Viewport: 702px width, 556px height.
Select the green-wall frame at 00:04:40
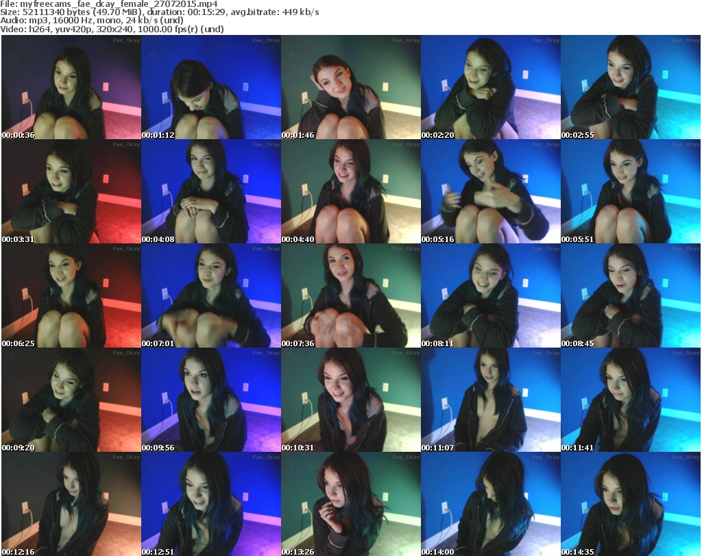pyautogui.click(x=350, y=191)
